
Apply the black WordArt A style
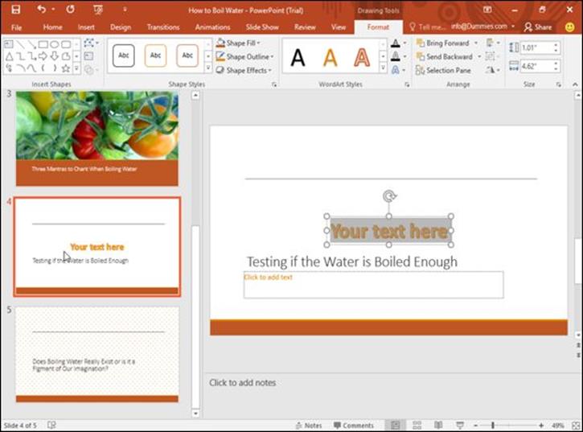298,58
